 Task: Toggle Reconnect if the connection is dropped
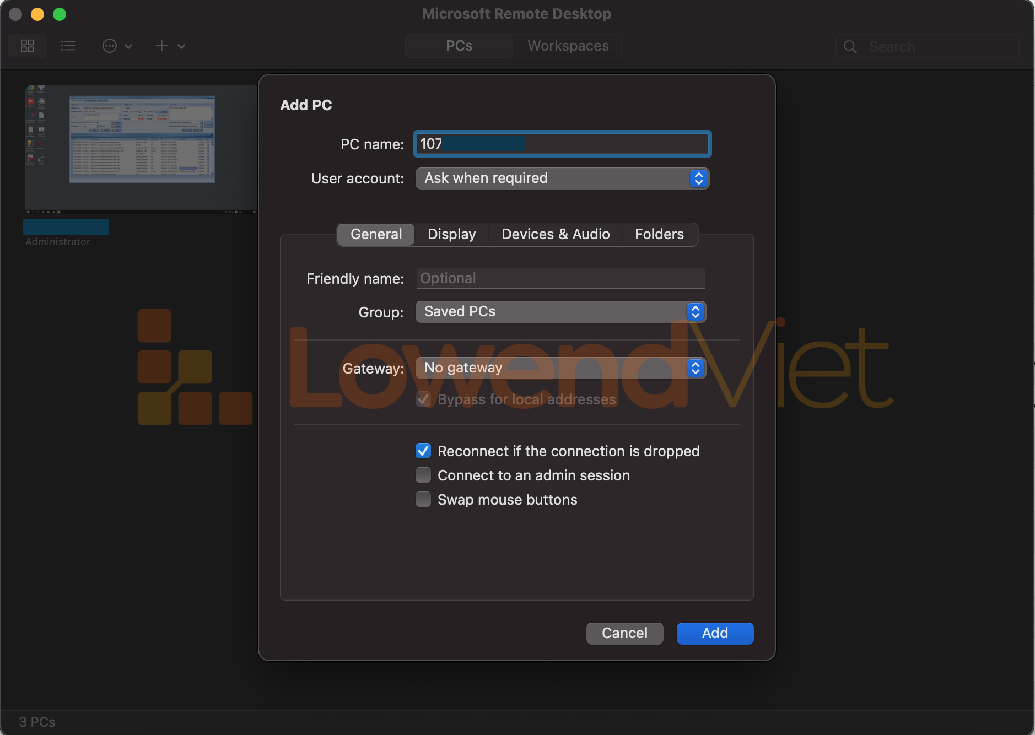pos(423,451)
